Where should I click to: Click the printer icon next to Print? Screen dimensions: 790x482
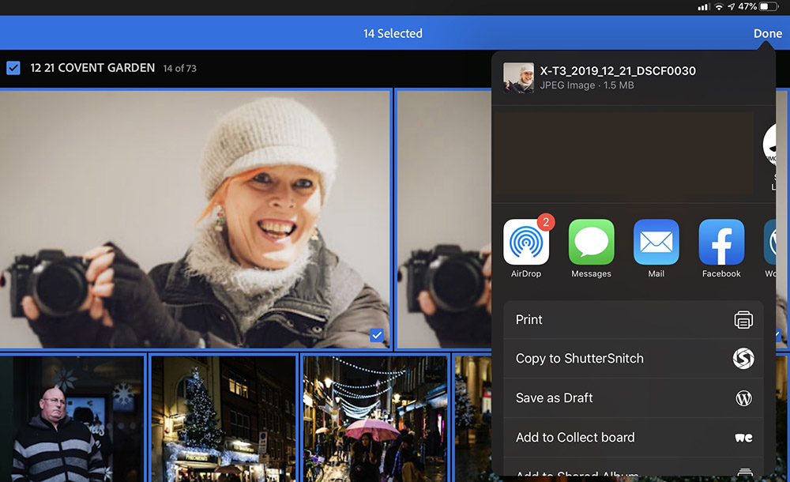[743, 320]
